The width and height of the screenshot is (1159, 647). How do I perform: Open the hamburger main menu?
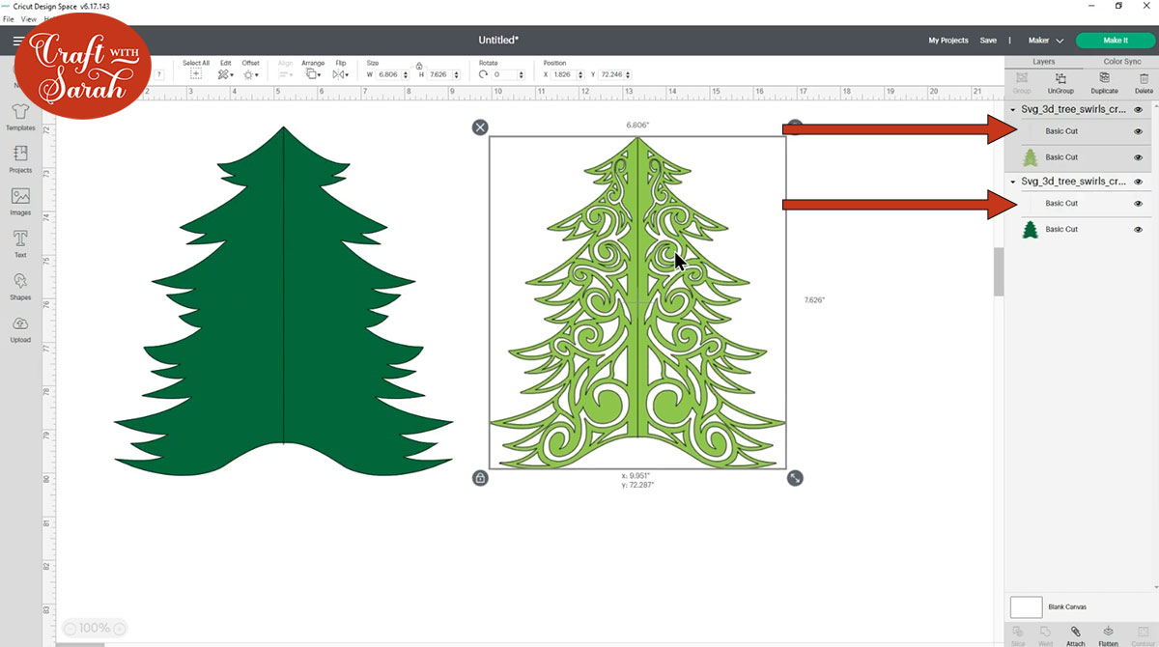(x=18, y=42)
